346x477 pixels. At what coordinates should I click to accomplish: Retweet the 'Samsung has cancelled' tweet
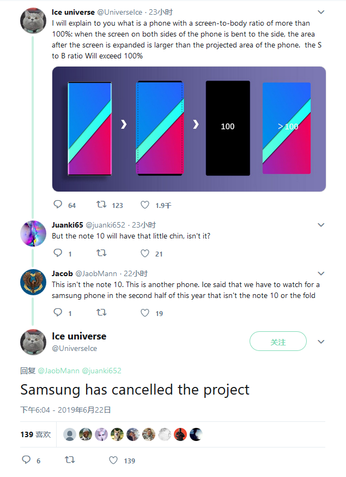69,460
